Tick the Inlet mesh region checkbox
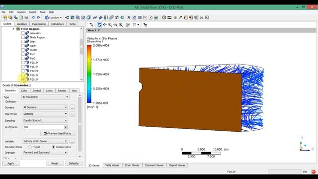 (23, 41)
